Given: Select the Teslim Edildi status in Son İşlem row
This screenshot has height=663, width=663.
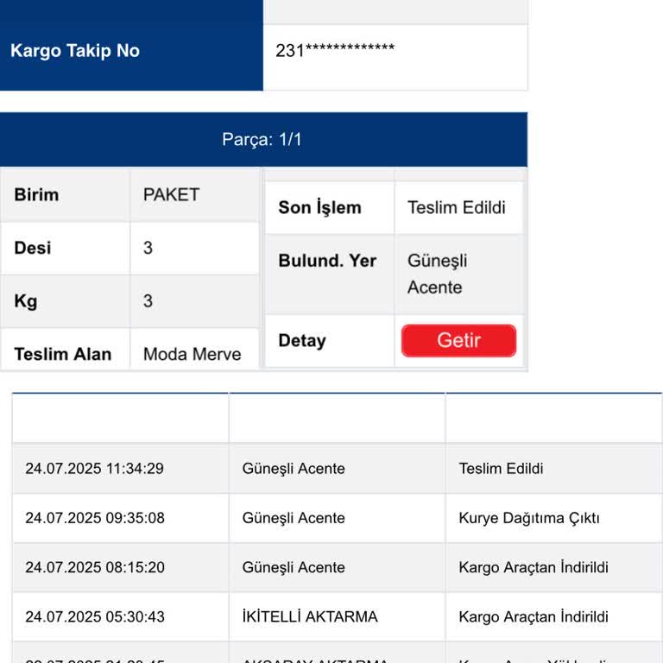Looking at the screenshot, I should (x=456, y=207).
